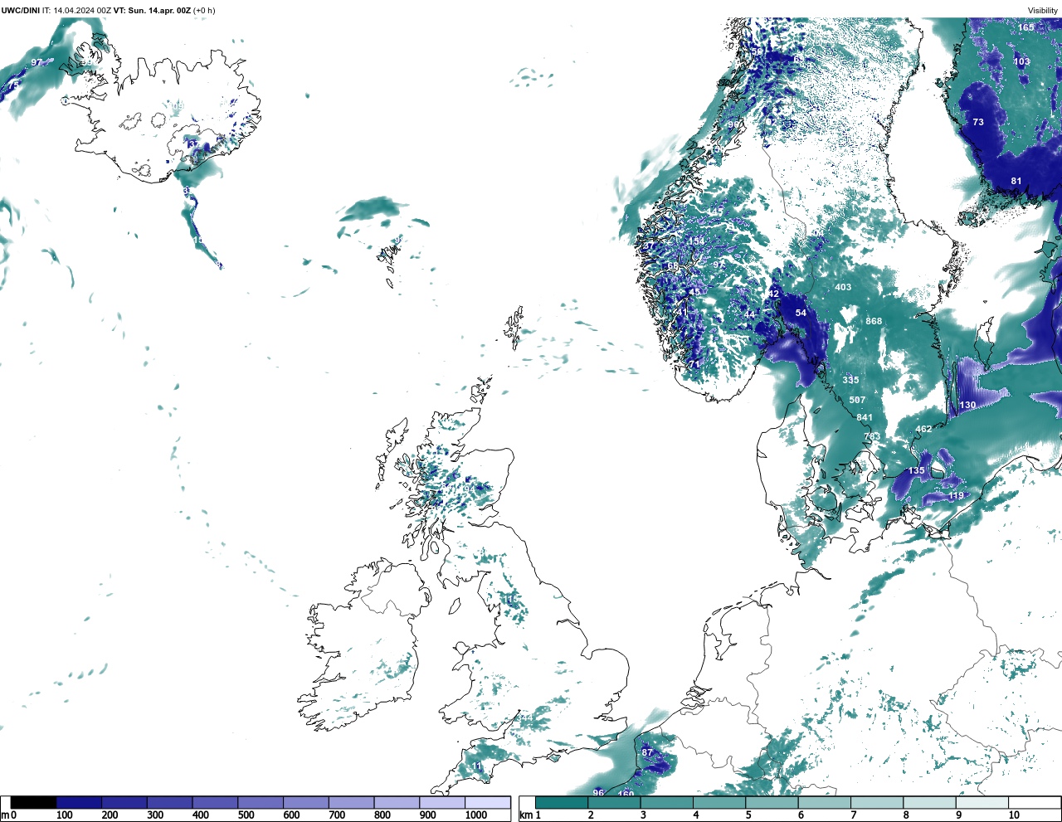Click the '10' label at the km legend's end
The height and width of the screenshot is (822, 1062).
pos(1014,815)
